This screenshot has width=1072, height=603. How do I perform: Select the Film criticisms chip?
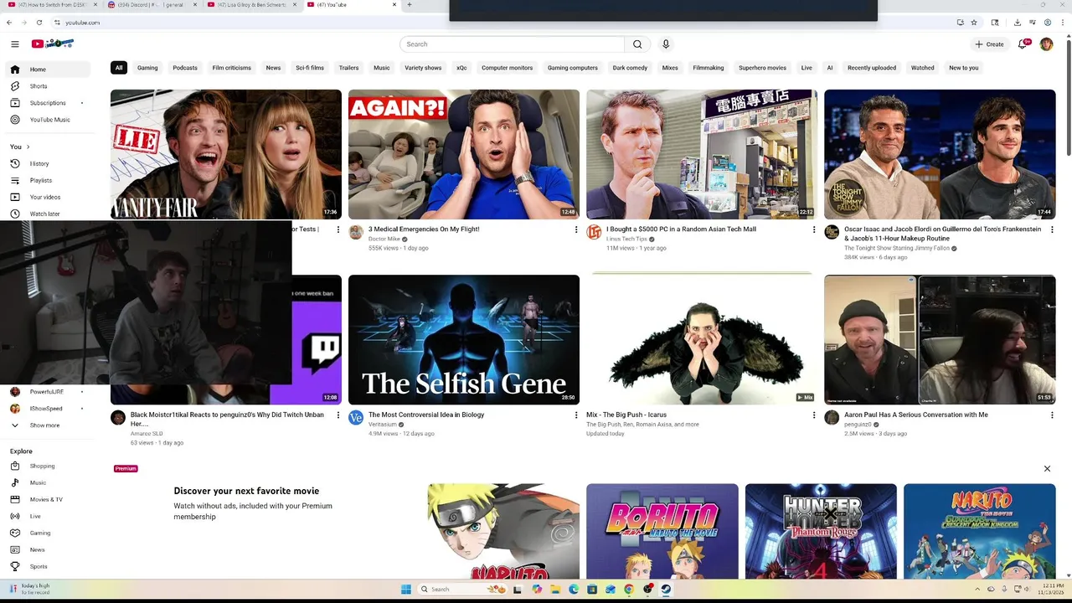coord(232,68)
